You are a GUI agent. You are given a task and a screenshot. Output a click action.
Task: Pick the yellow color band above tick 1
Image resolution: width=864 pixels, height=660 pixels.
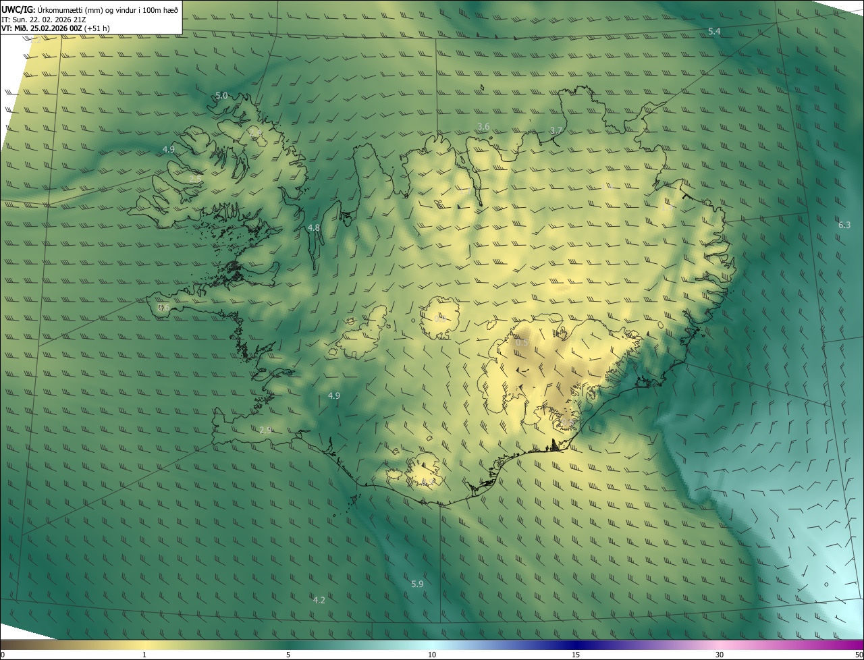144,644
